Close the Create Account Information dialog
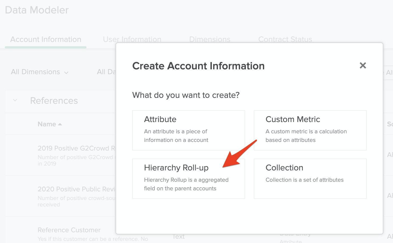 tap(363, 65)
